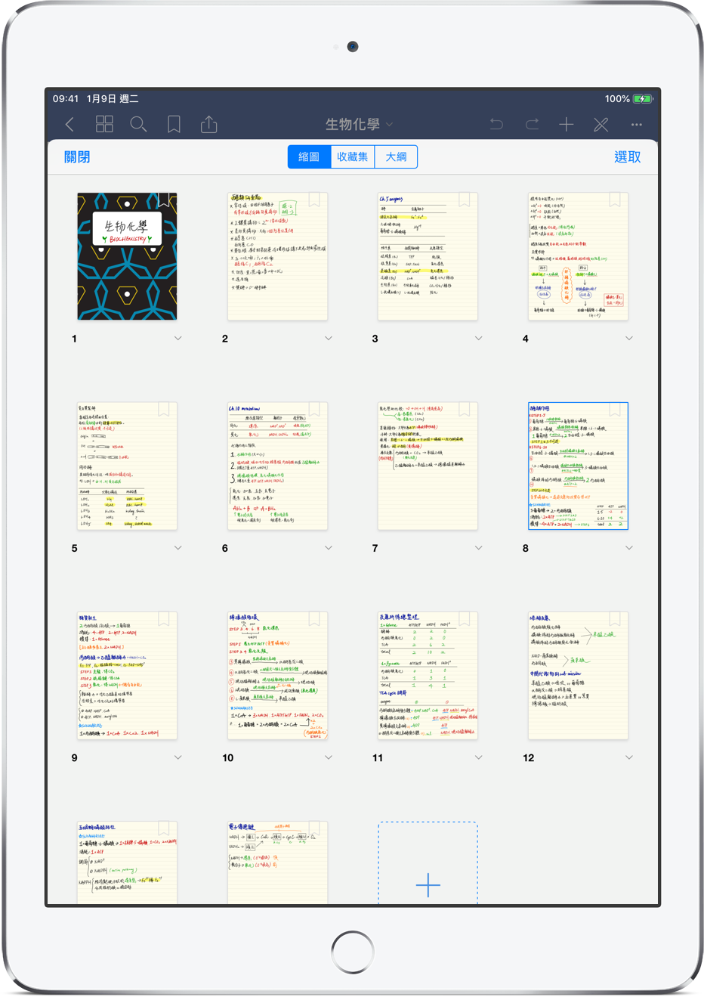Toggle bookmark on page 8 thumbnail
The width and height of the screenshot is (704, 997).
coord(615,410)
